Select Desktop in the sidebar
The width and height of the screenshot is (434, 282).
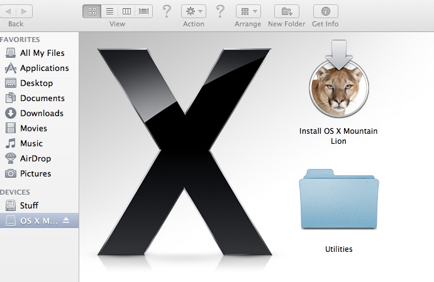point(39,83)
